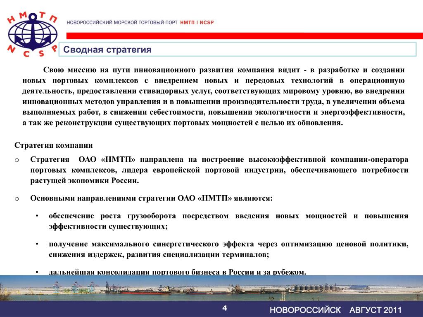Viewport: 423px width, 317px height.
Task: Click the footer text 'АВГУСТ 2011'
Action: point(375,310)
